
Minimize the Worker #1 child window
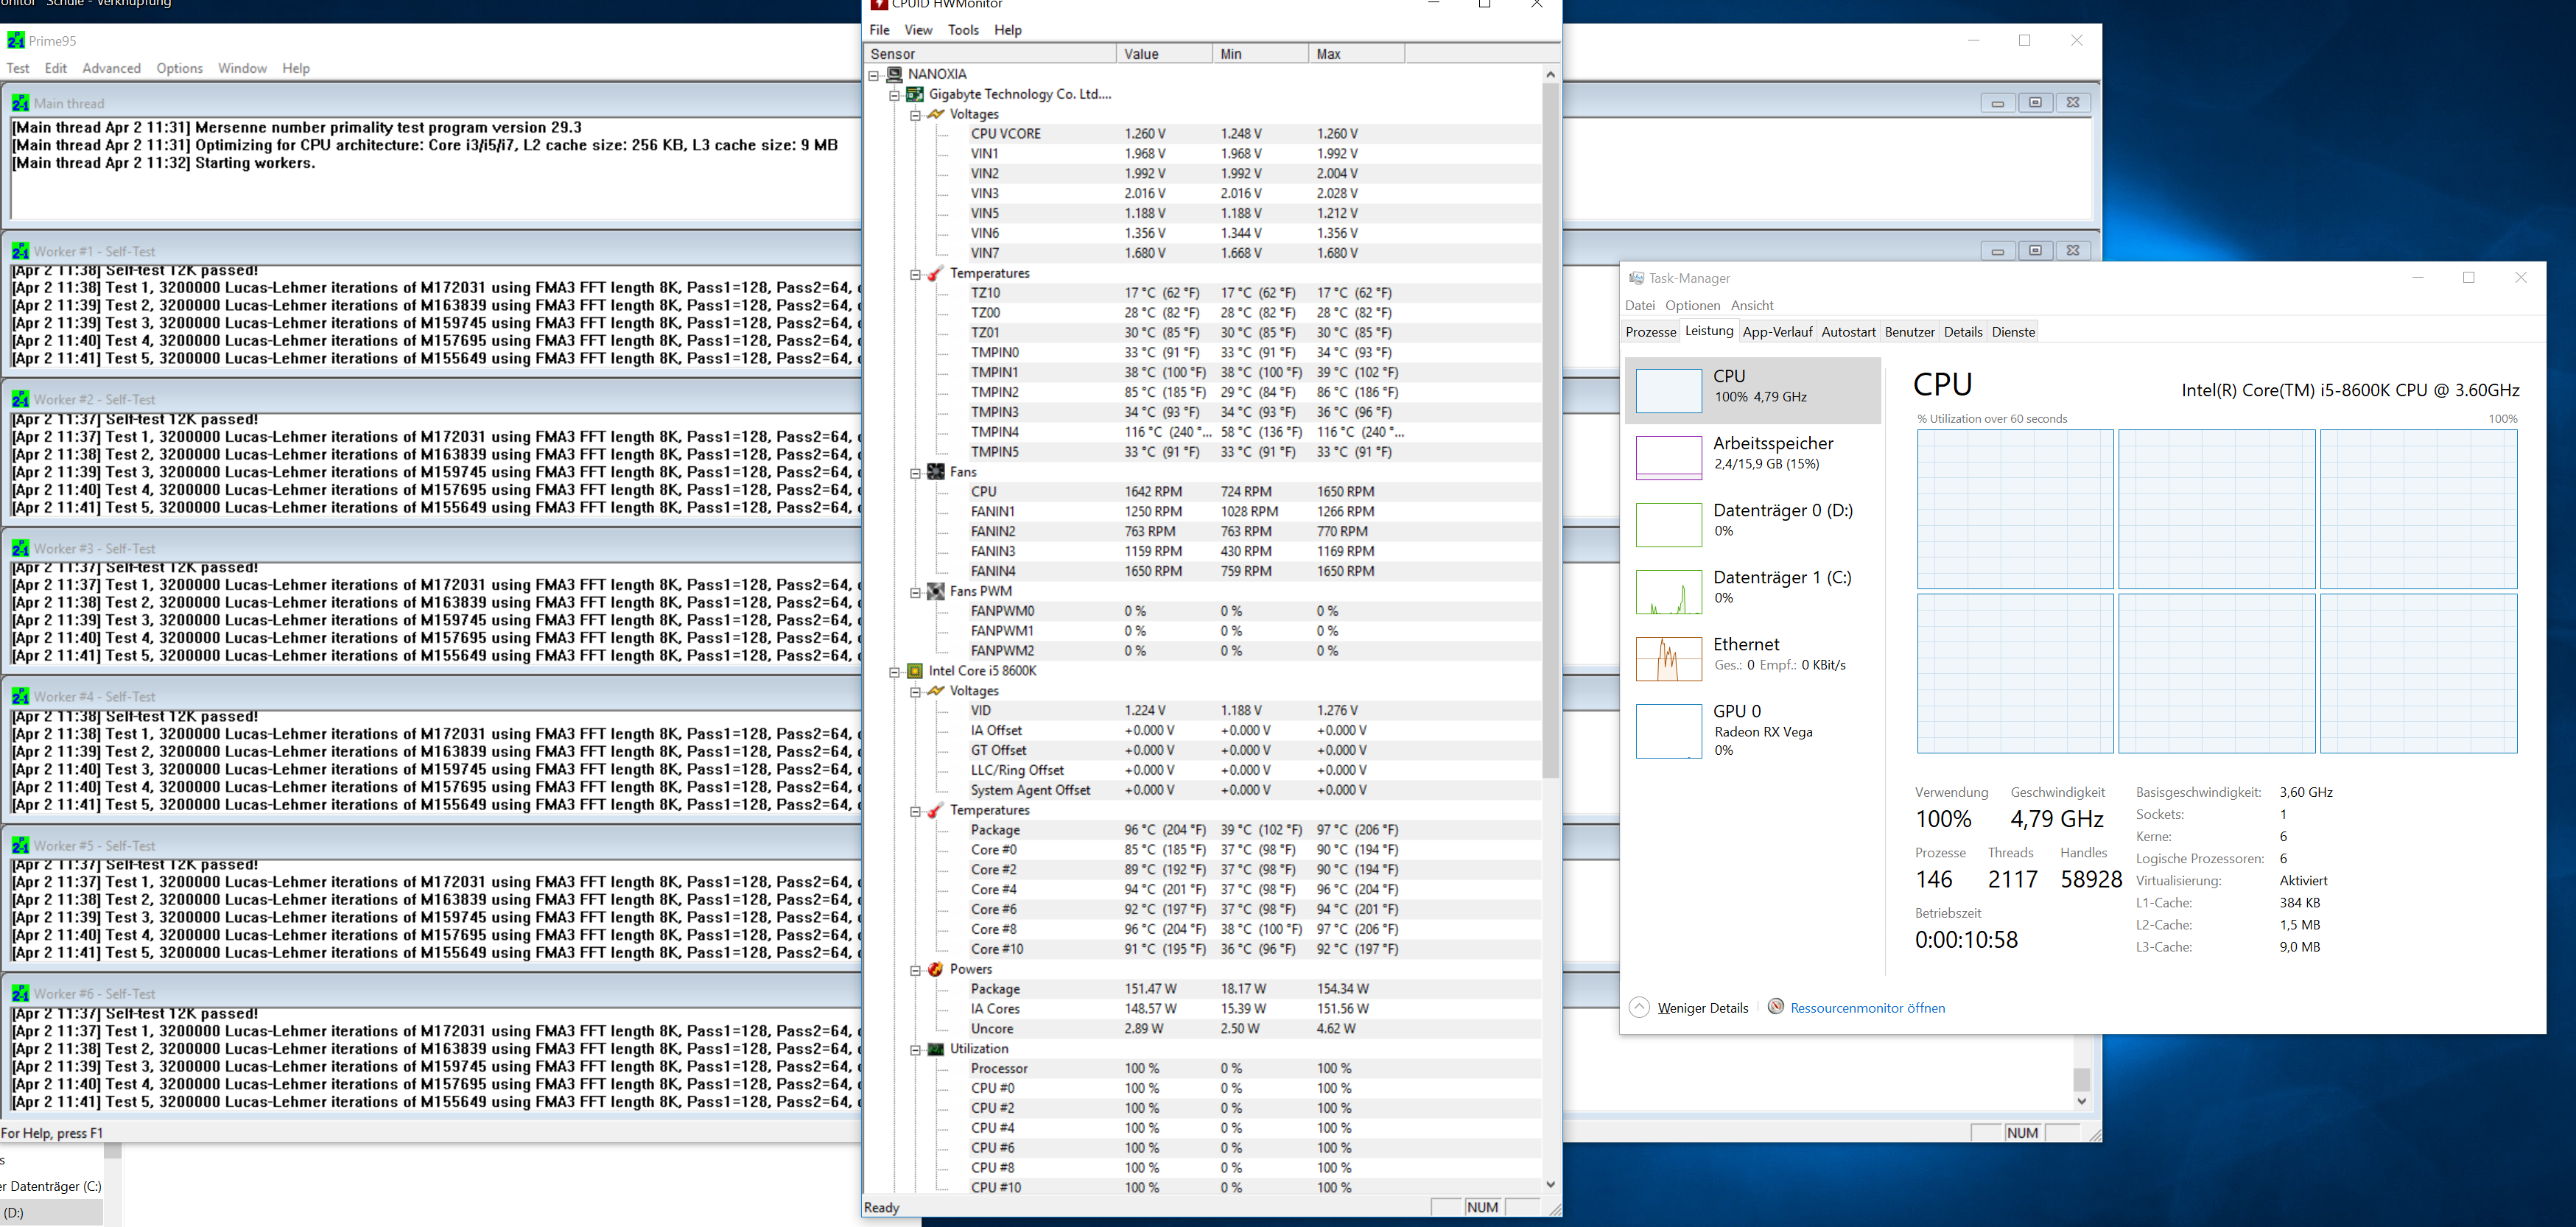(1997, 251)
